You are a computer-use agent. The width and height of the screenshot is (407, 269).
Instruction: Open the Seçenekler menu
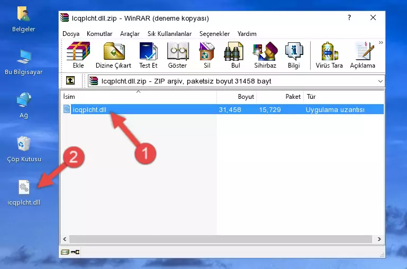point(214,34)
